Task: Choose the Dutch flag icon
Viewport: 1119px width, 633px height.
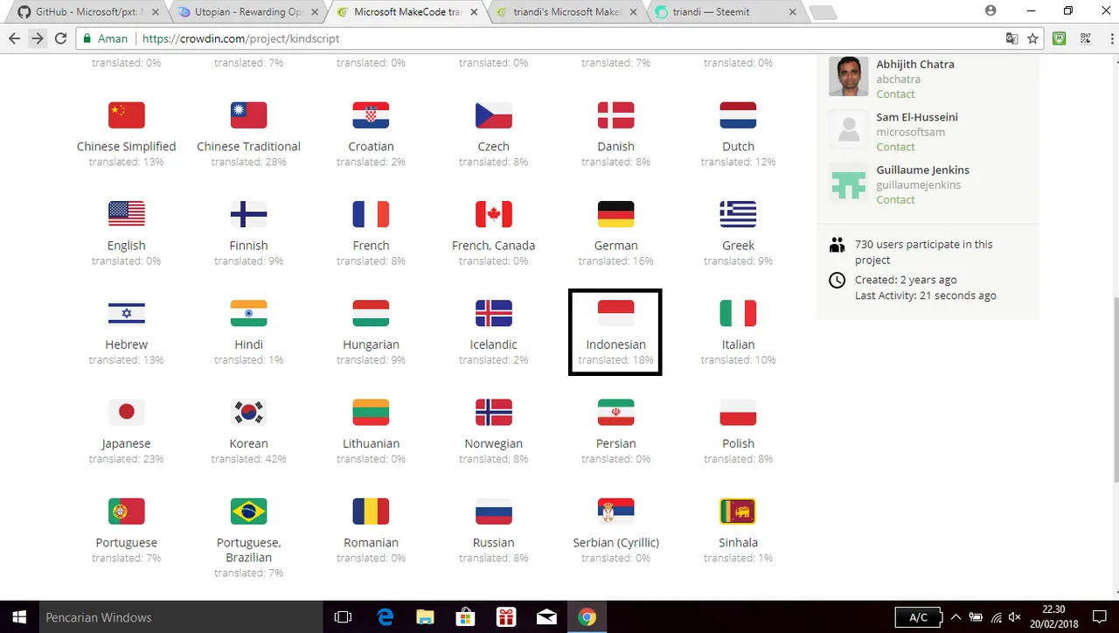Action: 738,115
